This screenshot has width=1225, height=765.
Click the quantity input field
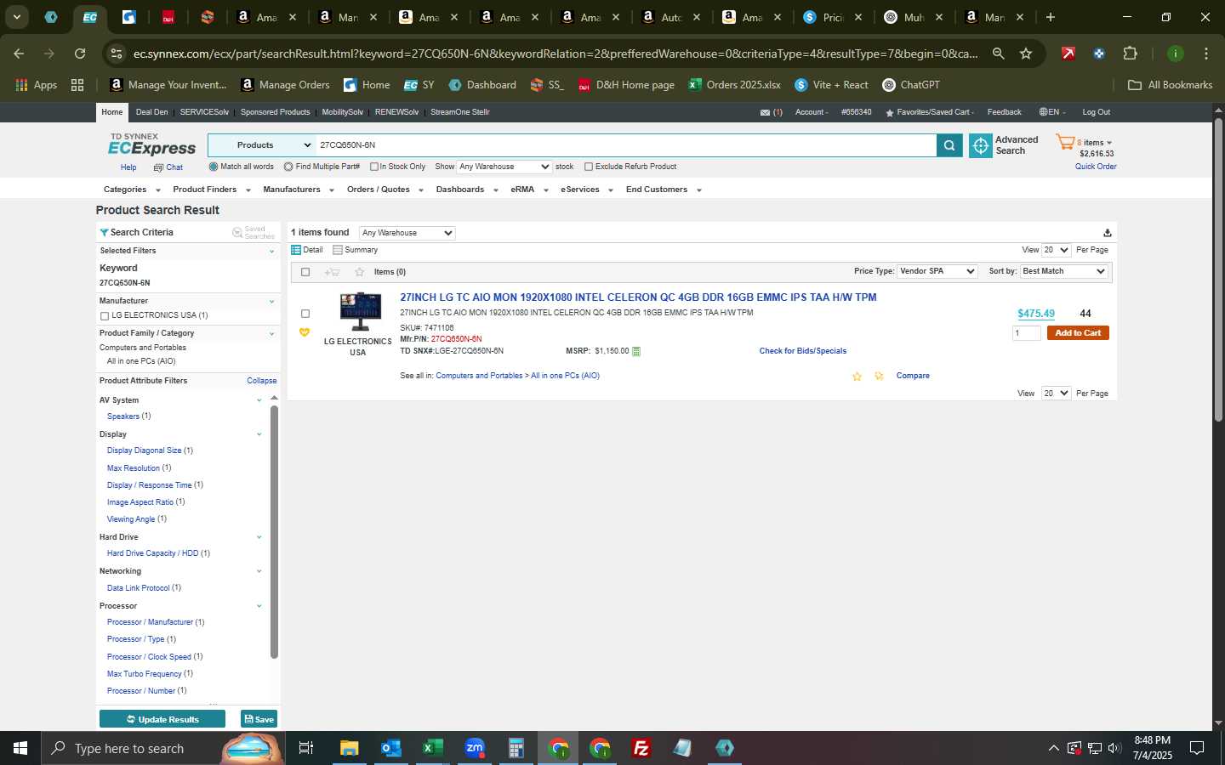[x=1026, y=333]
